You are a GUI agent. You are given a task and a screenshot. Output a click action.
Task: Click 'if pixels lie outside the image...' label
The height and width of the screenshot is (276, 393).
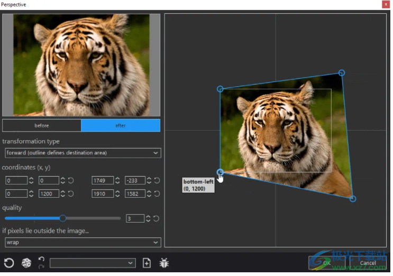pos(45,231)
